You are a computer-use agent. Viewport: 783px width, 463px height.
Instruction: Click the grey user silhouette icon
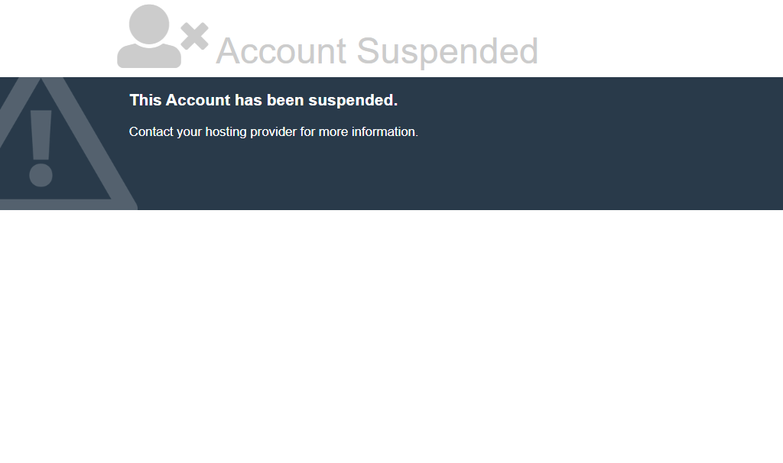(150, 38)
